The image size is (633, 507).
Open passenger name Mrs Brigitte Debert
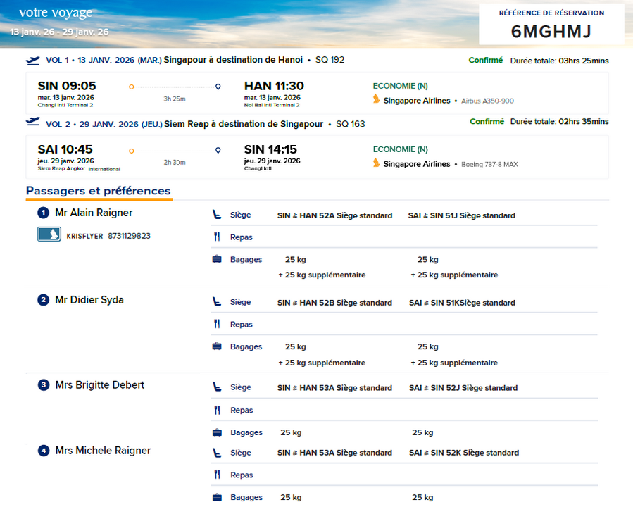[99, 385]
